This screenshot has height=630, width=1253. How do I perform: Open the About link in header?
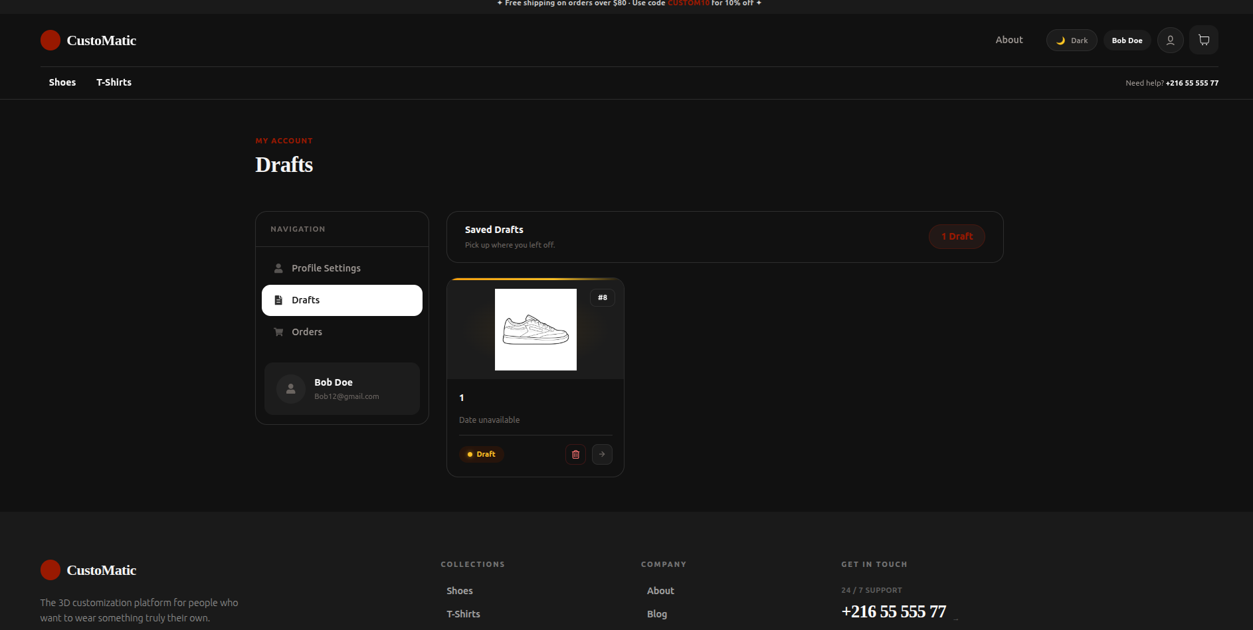[1009, 40]
